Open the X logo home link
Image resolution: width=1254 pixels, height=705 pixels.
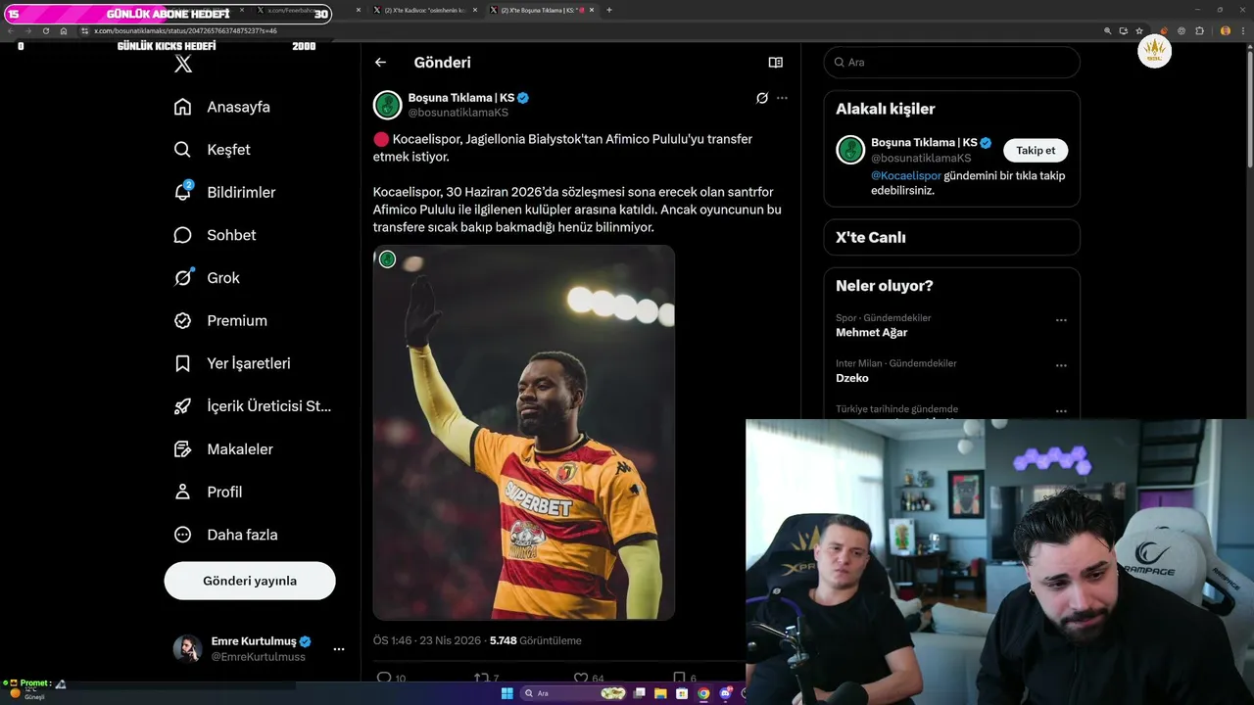click(183, 64)
